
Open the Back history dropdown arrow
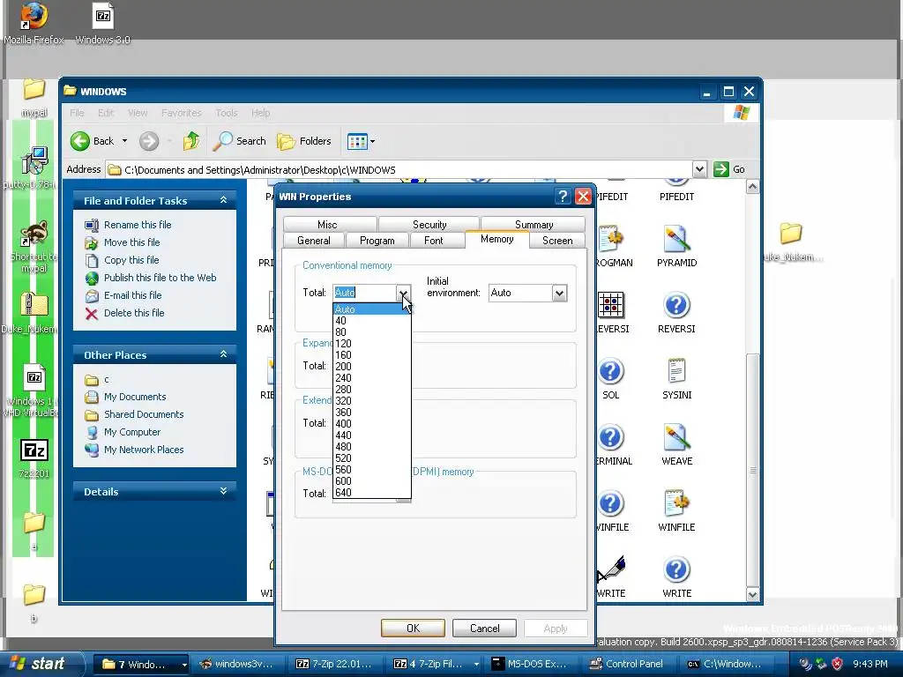124,141
